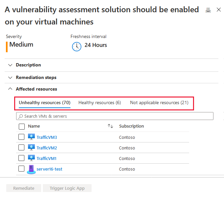Check the TrafficVM3 row checkbox

pyautogui.click(x=21, y=137)
